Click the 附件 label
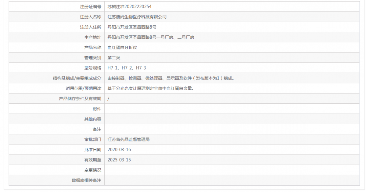This screenshot has width=366, height=192. pos(97,109)
